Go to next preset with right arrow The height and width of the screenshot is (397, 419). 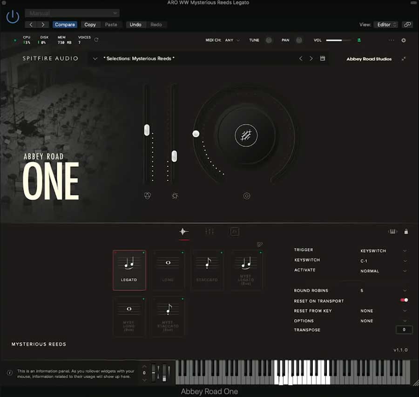tap(43, 25)
